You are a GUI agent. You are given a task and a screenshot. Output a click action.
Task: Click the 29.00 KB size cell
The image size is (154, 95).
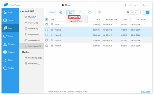(124, 46)
